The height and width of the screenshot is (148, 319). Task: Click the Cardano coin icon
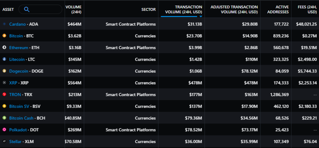click(4, 24)
